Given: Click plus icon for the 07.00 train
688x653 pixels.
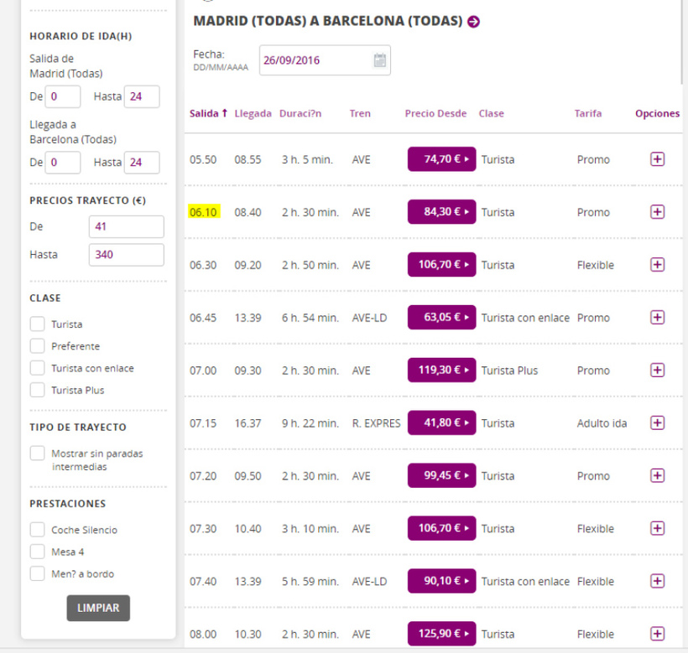Looking at the screenshot, I should [x=657, y=370].
